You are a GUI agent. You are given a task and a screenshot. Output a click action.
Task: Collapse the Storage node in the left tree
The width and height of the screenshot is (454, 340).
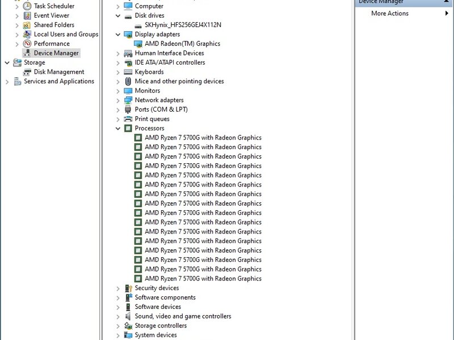tap(7, 62)
